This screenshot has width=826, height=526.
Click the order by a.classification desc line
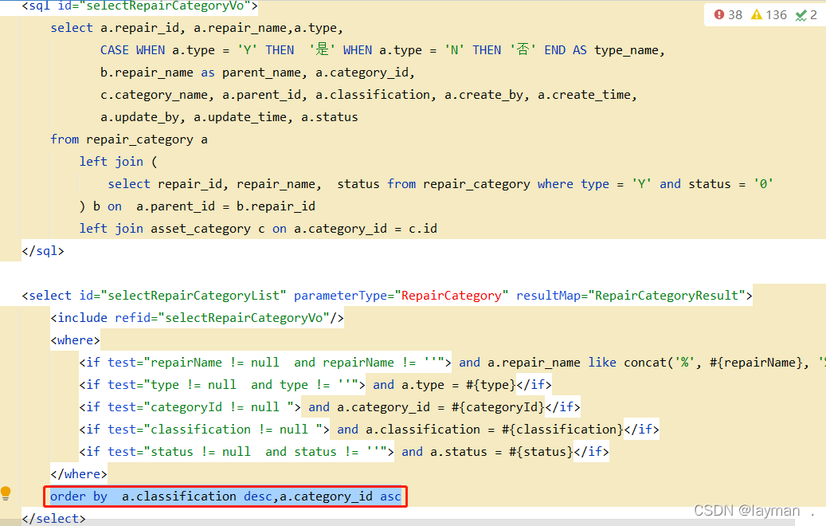point(225,497)
